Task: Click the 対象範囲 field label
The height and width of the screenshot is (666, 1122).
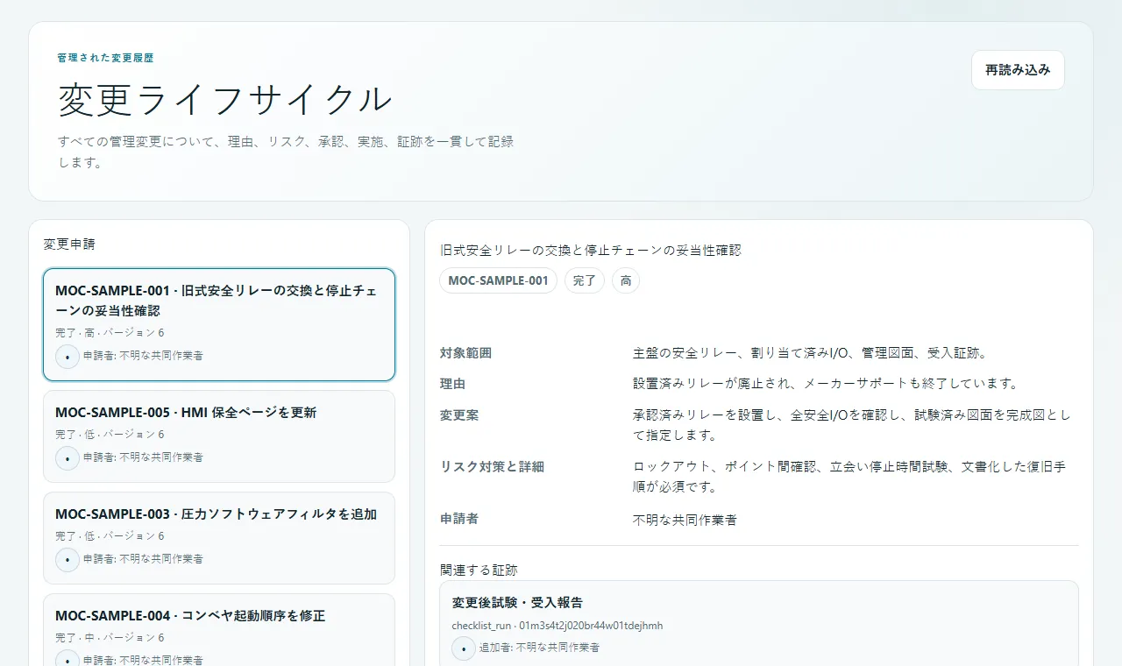Action: pyautogui.click(x=465, y=353)
